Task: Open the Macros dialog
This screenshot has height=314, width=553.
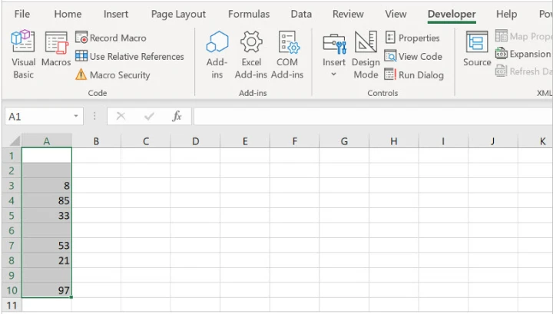Action: 56,49
